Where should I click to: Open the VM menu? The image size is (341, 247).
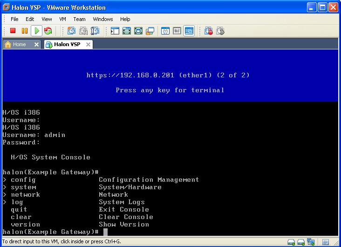pyautogui.click(x=62, y=19)
